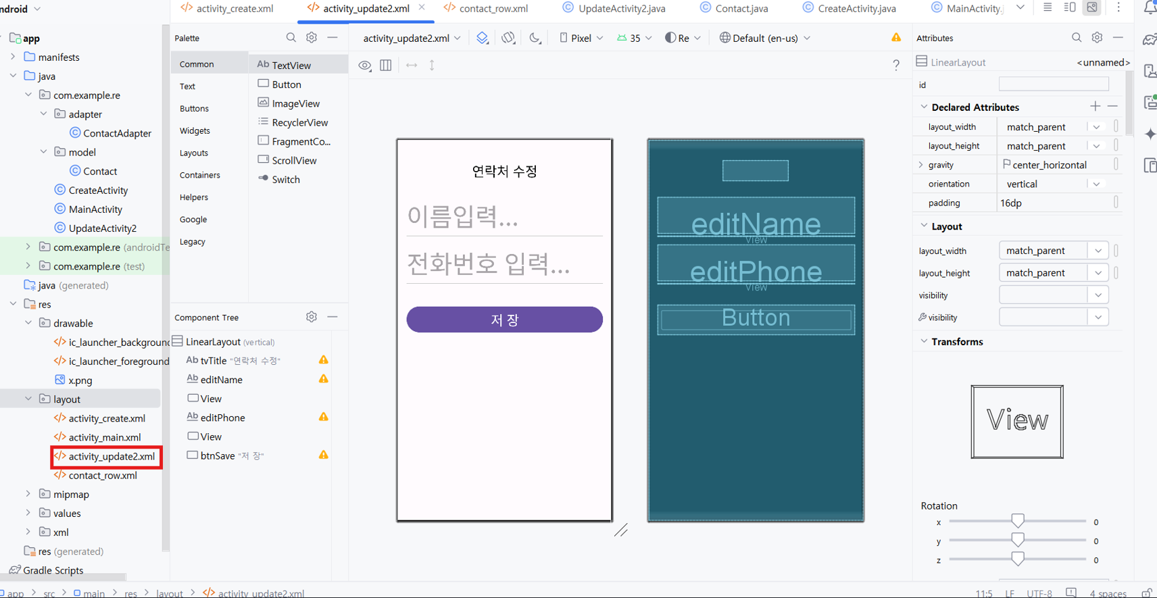Click vertical expand arrows icon

(432, 66)
